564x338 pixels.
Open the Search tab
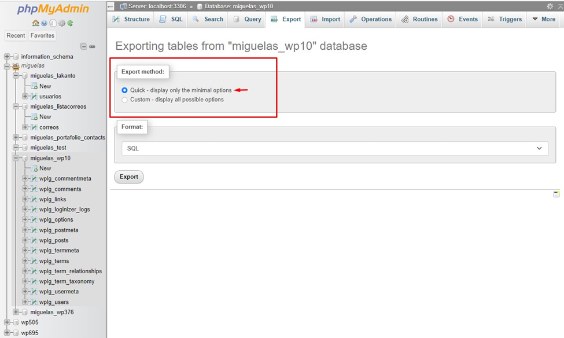(x=208, y=19)
